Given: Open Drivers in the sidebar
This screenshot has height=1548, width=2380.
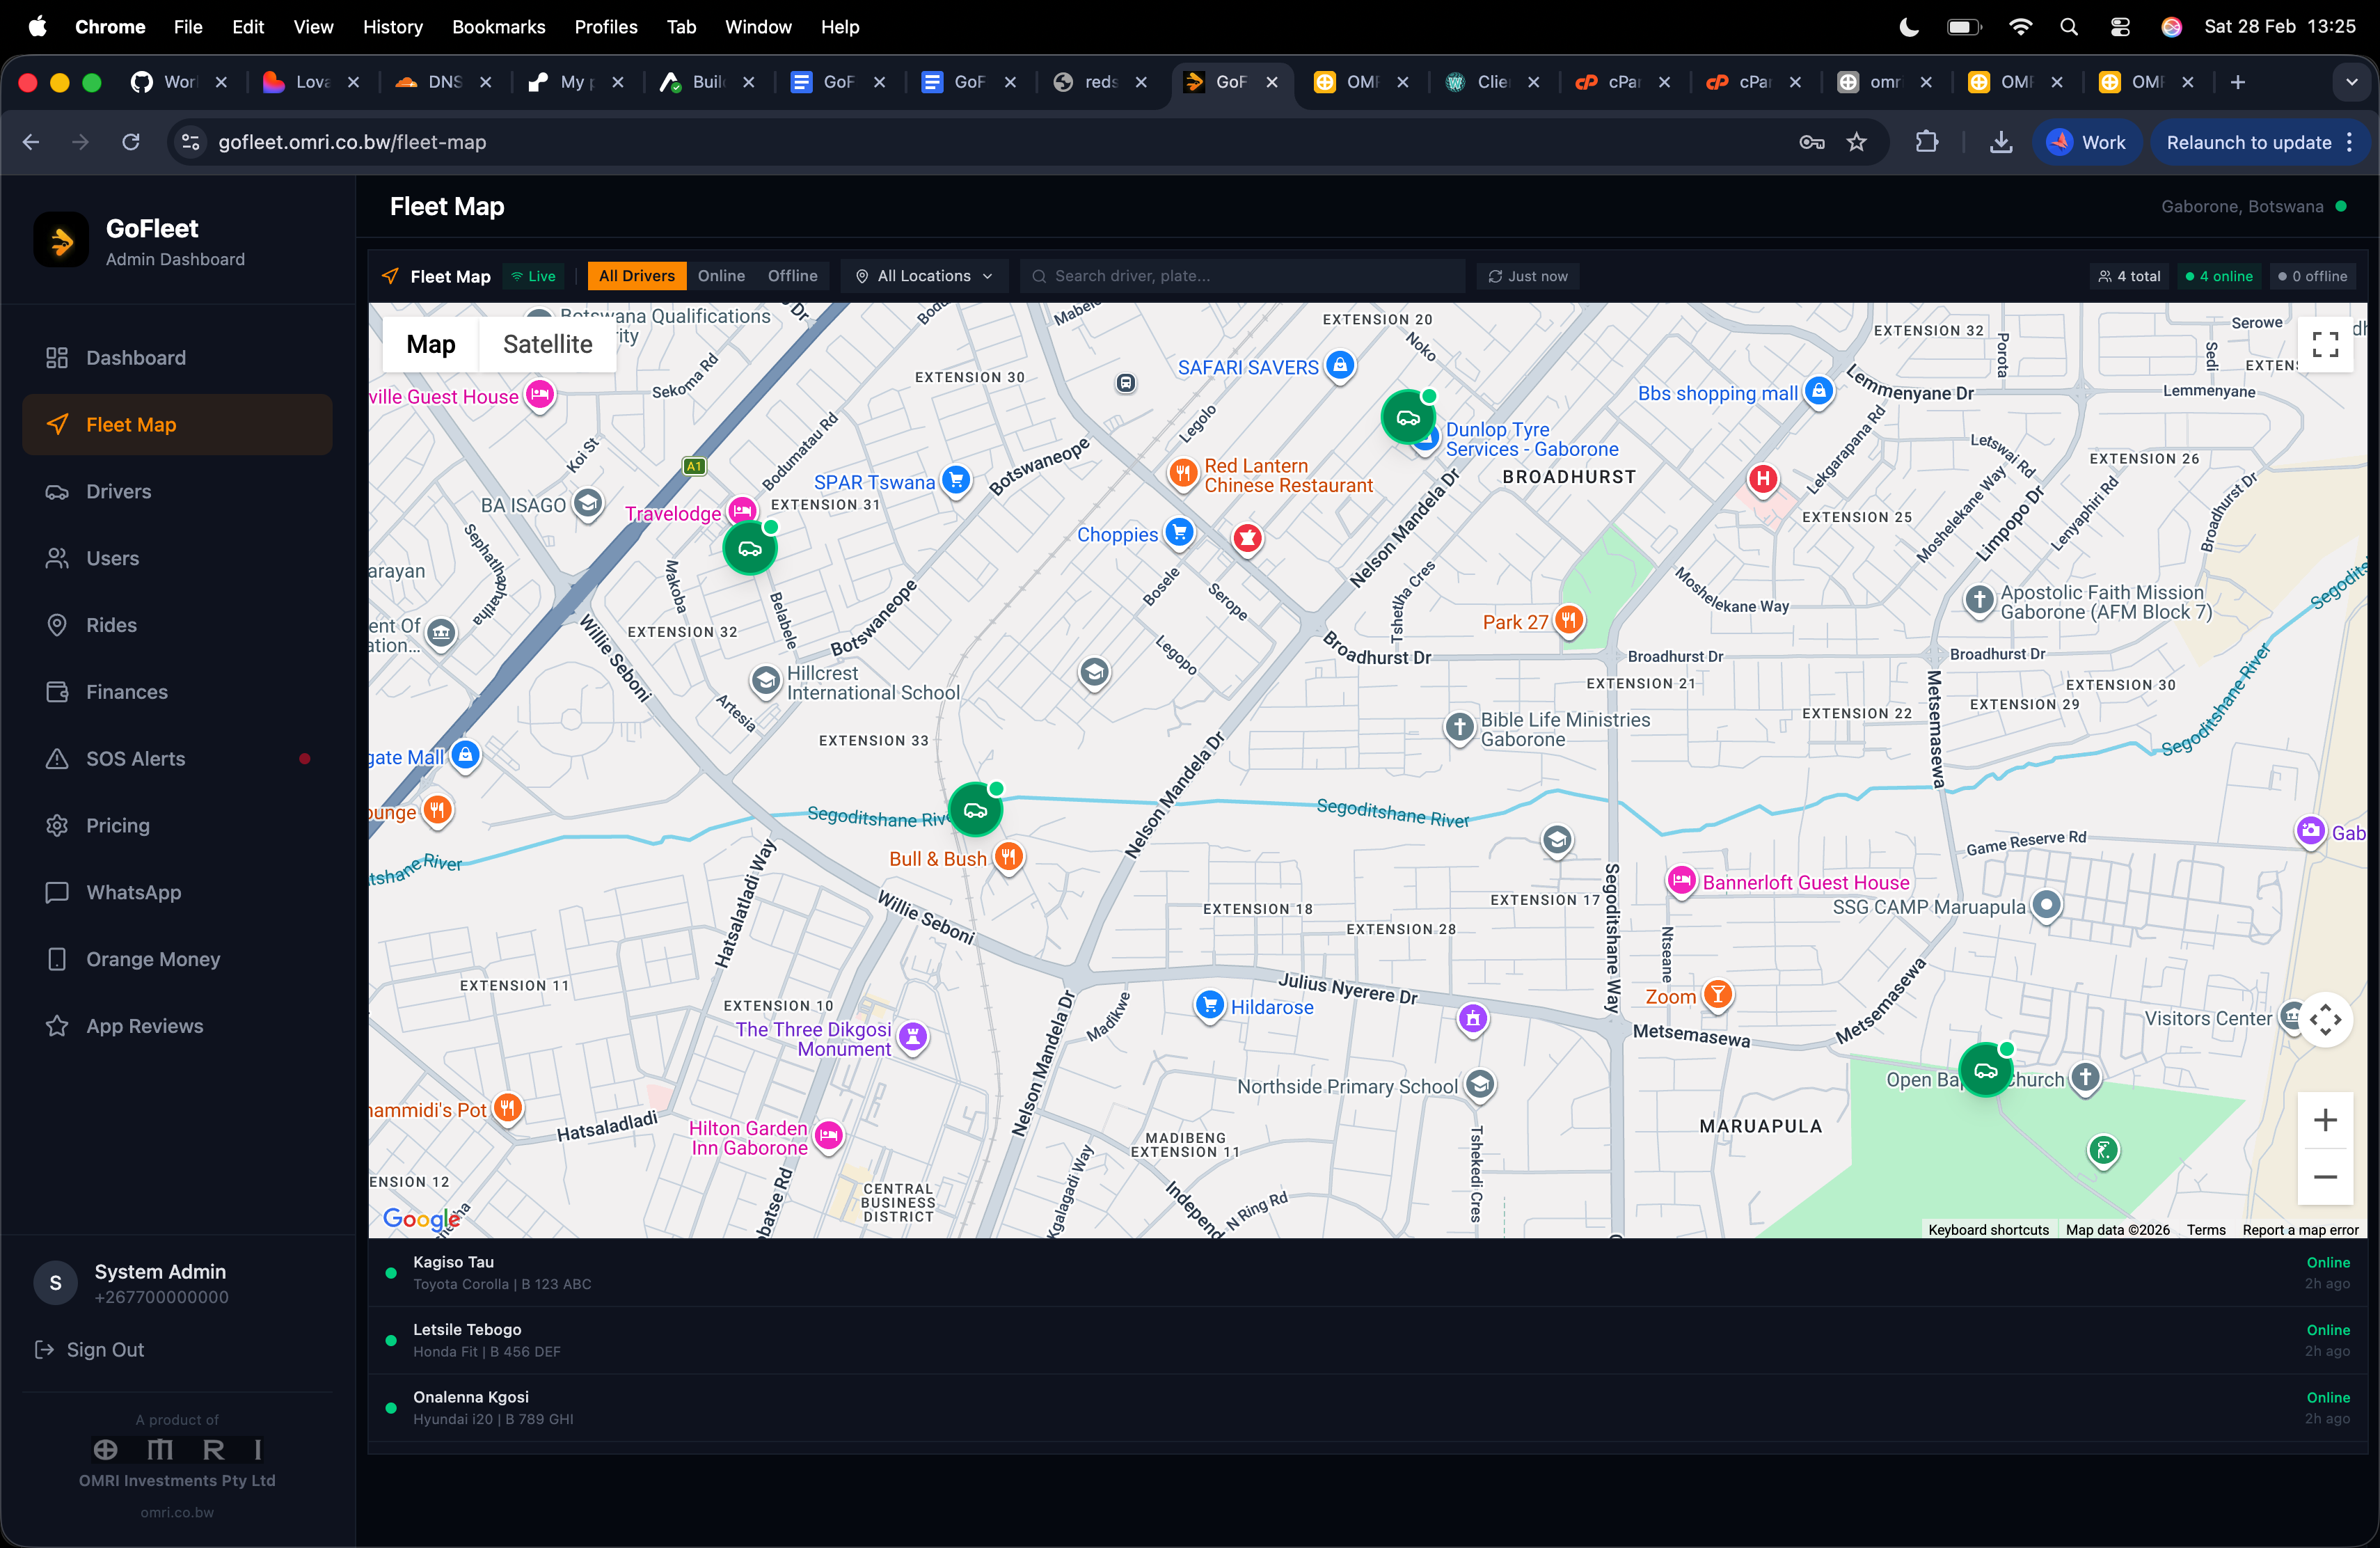Looking at the screenshot, I should click(177, 492).
